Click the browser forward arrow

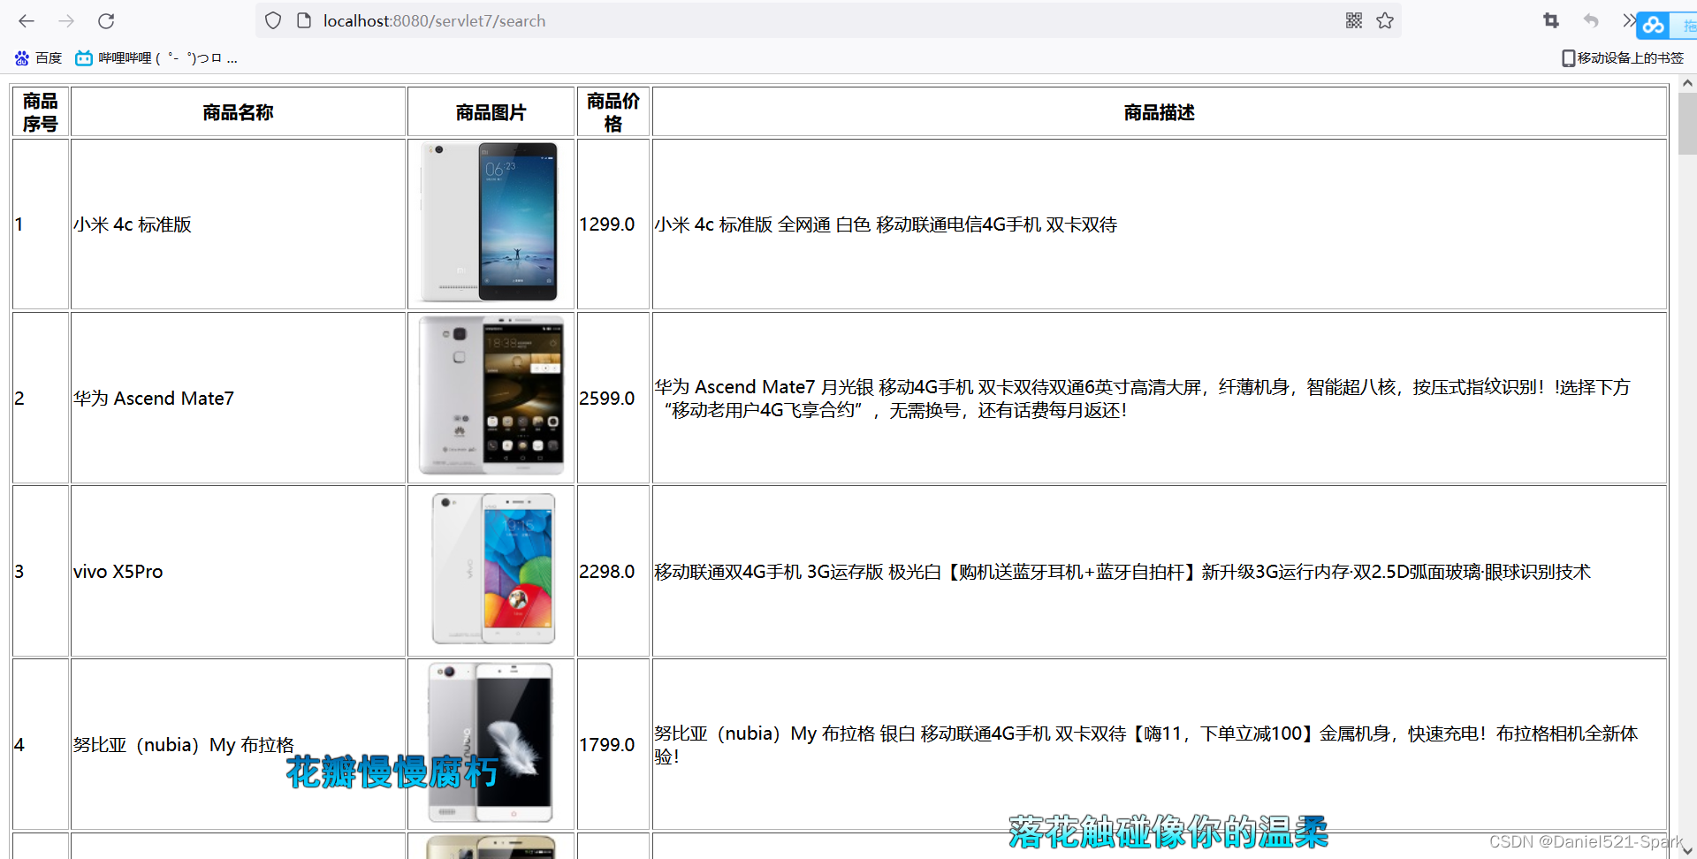click(x=66, y=21)
